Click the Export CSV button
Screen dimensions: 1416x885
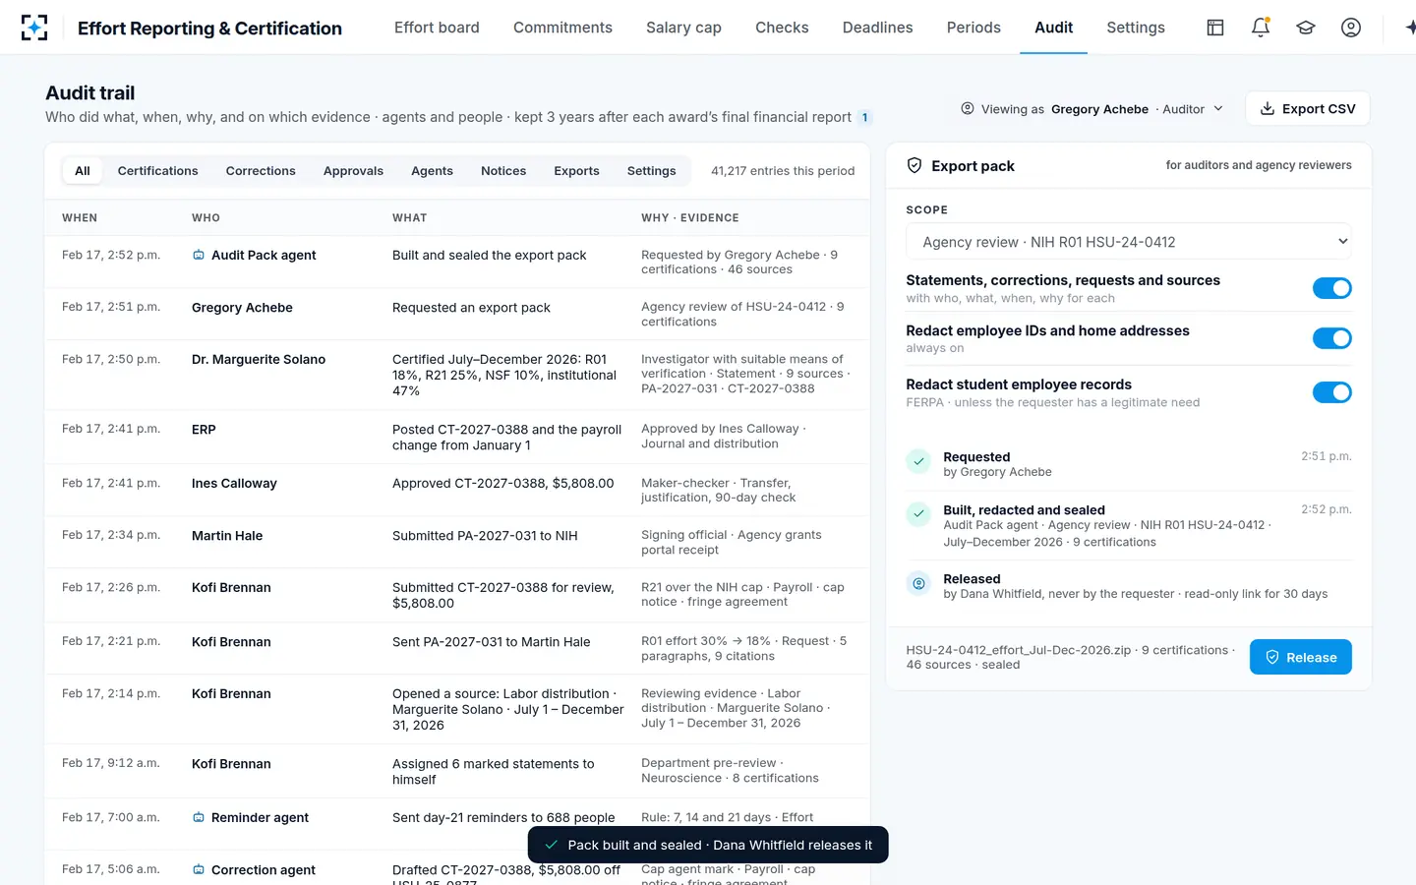tap(1308, 109)
